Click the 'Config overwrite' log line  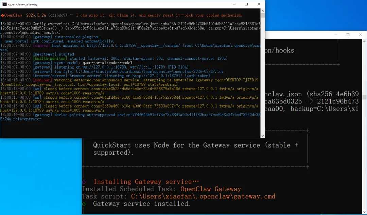[130, 28]
